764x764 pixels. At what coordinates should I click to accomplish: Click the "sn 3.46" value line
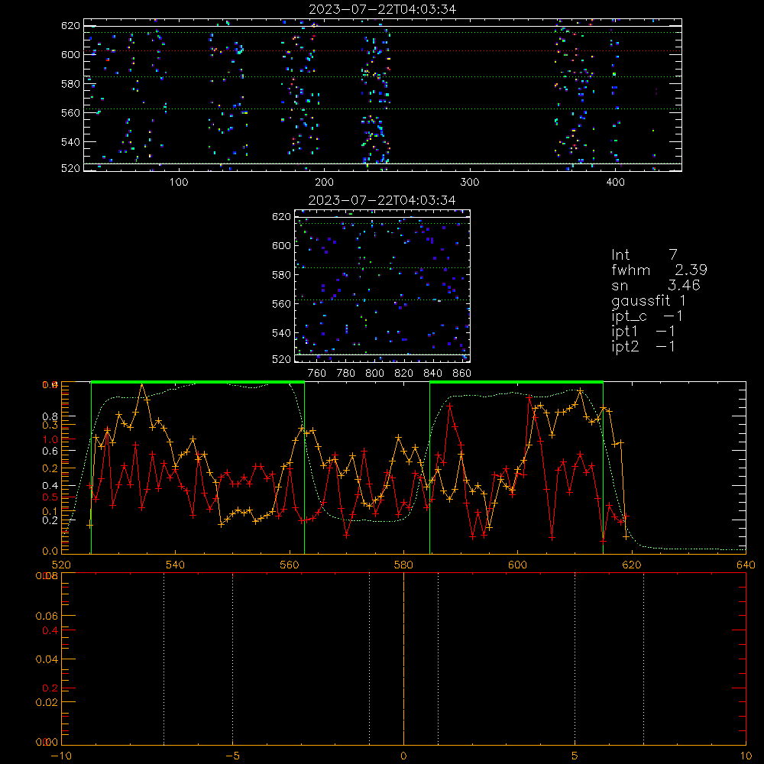click(656, 285)
